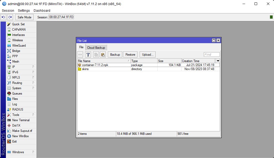Click the remove (minus) button in File List
The width and height of the screenshot is (274, 158).
click(80, 55)
